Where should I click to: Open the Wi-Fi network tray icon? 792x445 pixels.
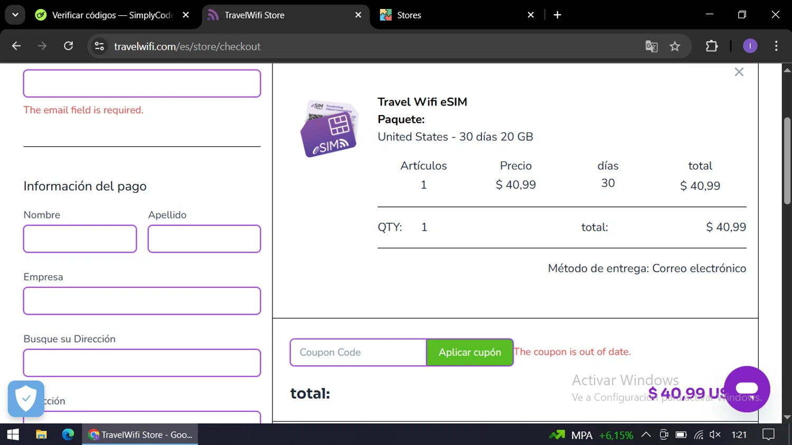[699, 435]
